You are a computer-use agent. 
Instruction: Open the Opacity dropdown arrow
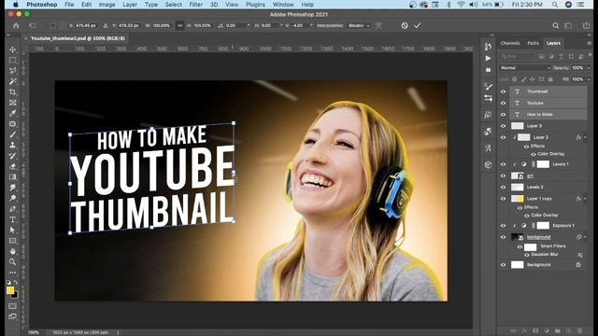pyautogui.click(x=588, y=68)
